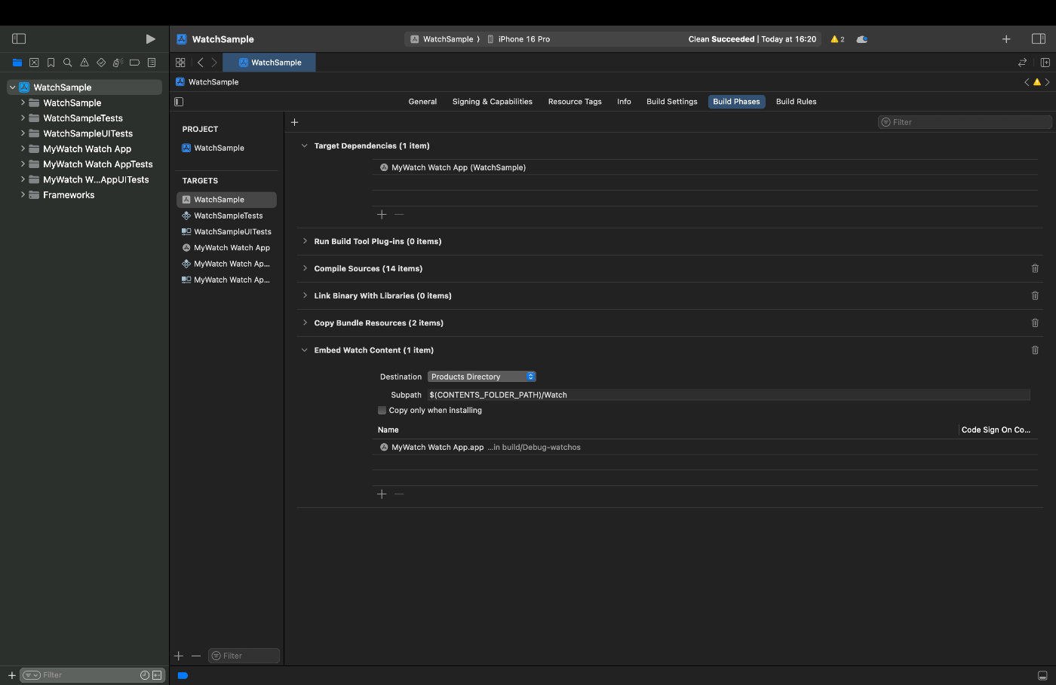Go forward with the right chevron
1056x685 pixels.
click(x=214, y=63)
